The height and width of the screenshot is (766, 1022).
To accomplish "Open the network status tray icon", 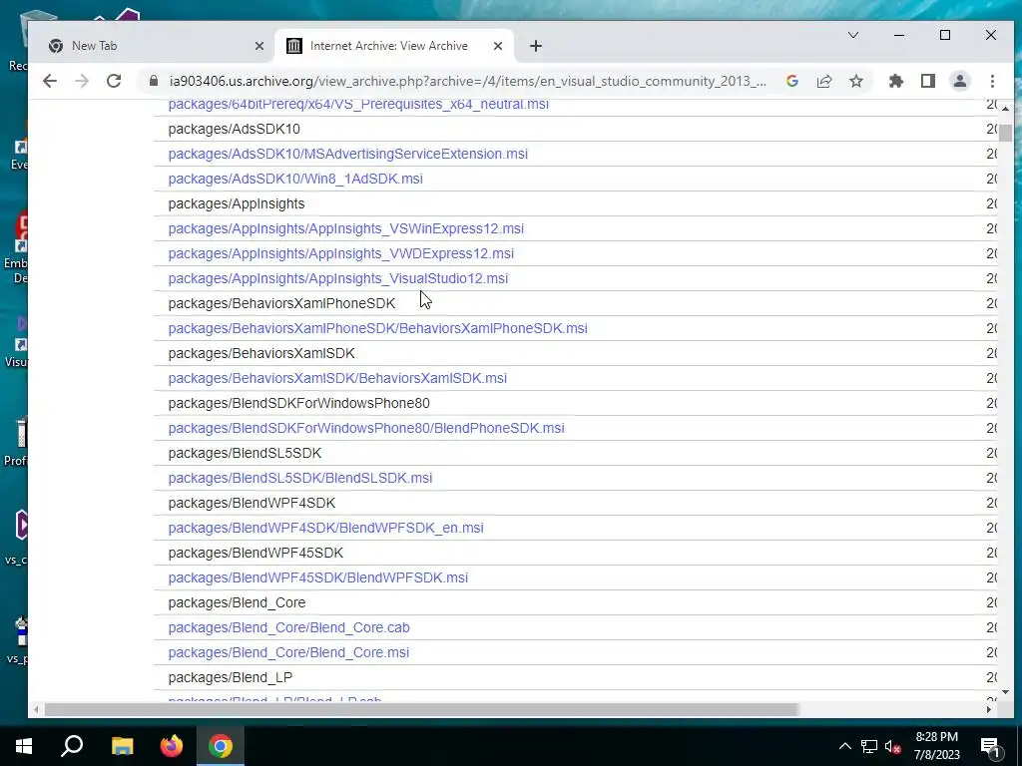I will point(869,746).
